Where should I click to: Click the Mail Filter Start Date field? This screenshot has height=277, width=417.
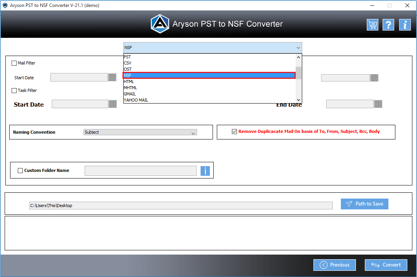coord(79,77)
